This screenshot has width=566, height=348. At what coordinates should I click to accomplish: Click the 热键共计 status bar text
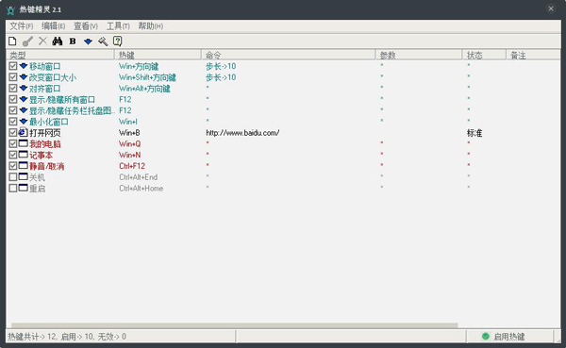coord(67,337)
